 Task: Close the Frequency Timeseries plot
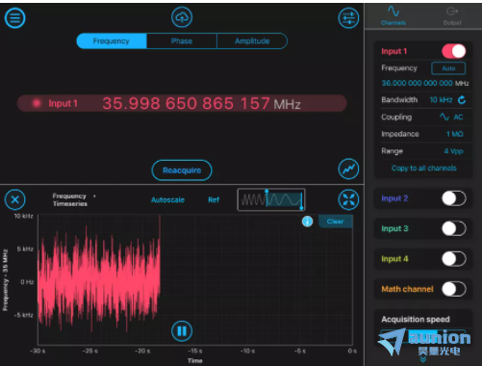click(14, 199)
